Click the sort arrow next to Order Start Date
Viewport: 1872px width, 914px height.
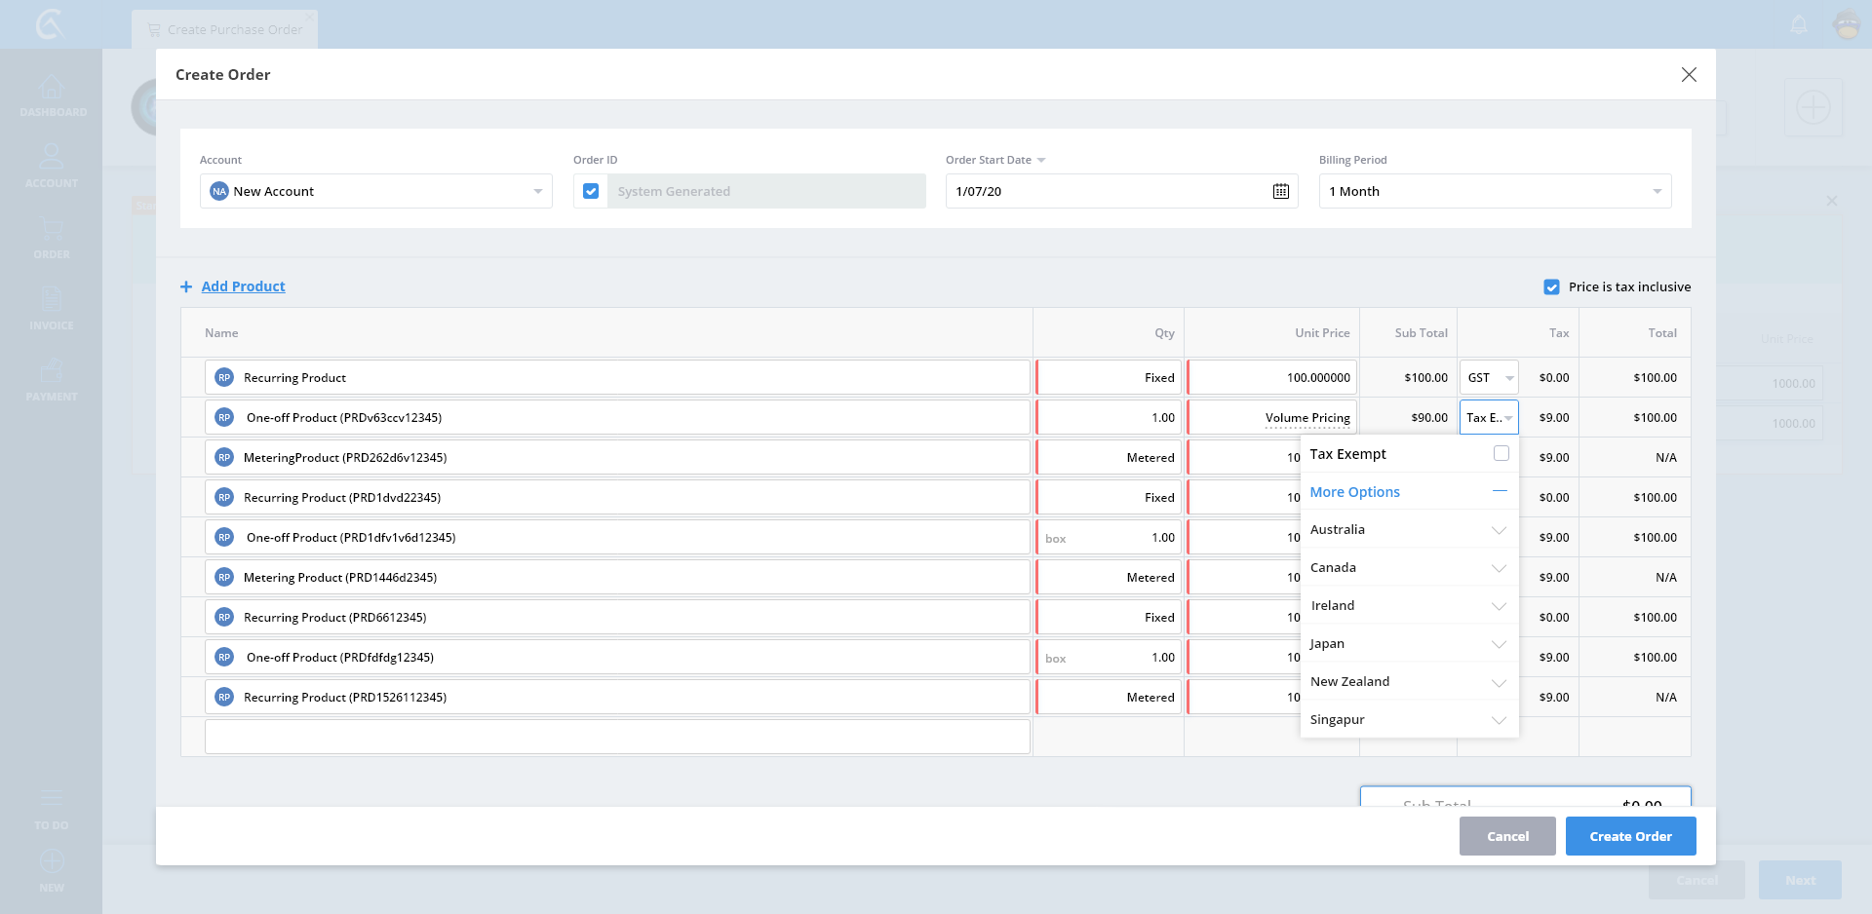[1041, 161]
